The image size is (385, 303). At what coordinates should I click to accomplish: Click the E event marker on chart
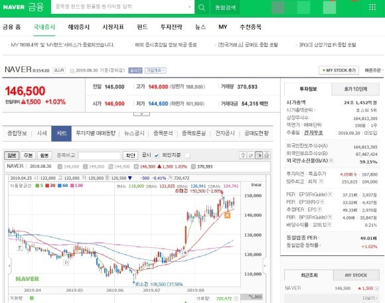point(20,247)
